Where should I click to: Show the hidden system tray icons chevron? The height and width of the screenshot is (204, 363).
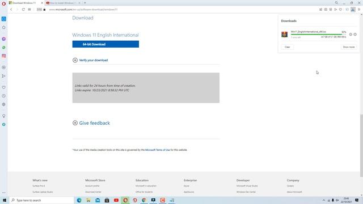pyautogui.click(x=324, y=200)
